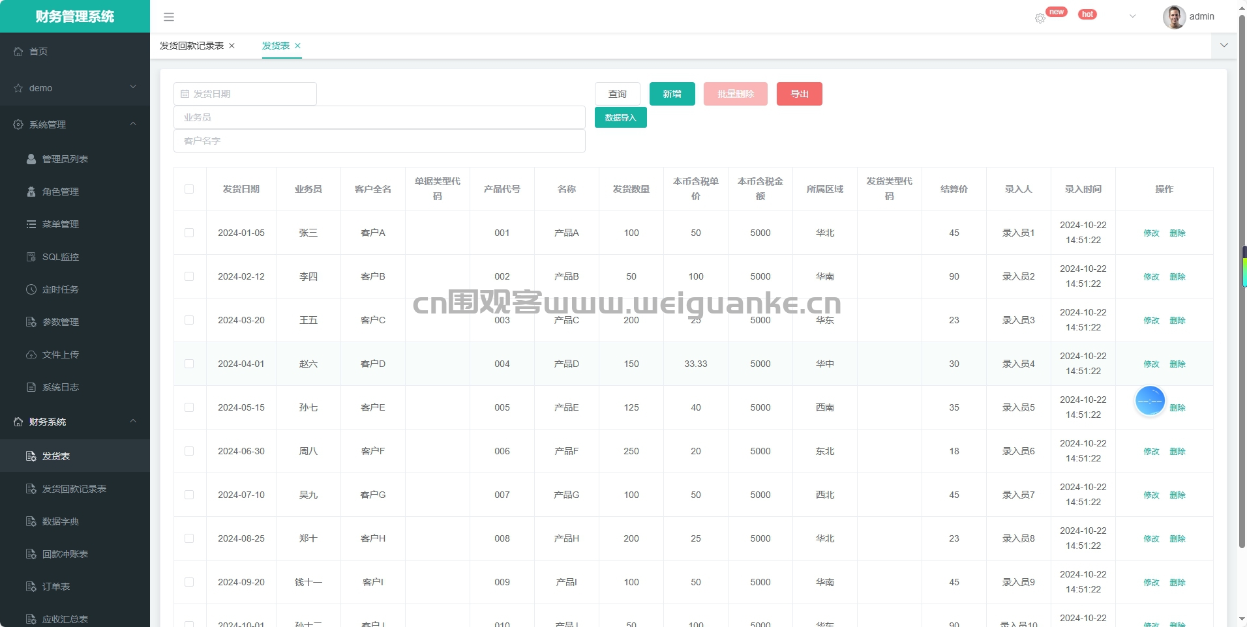Screen dimensions: 1247x627
Task: Click the 查询 button
Action: 618,94
